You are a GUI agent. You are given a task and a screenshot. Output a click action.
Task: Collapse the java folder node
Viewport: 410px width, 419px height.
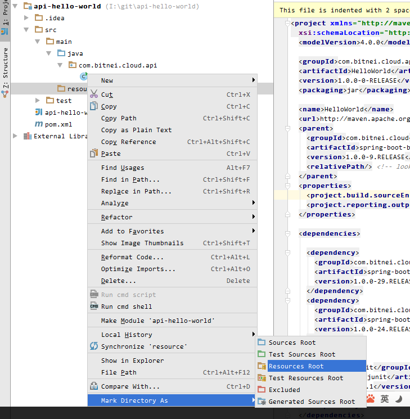(x=49, y=53)
